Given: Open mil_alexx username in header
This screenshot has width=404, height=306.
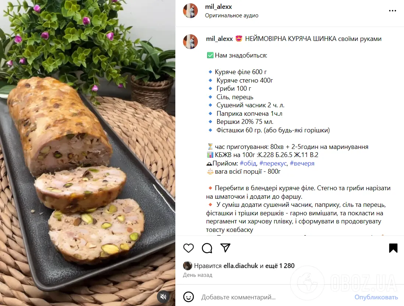Looking at the screenshot, I should pyautogui.click(x=218, y=7).
